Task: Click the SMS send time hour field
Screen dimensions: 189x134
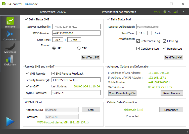Action: (x=58, y=40)
